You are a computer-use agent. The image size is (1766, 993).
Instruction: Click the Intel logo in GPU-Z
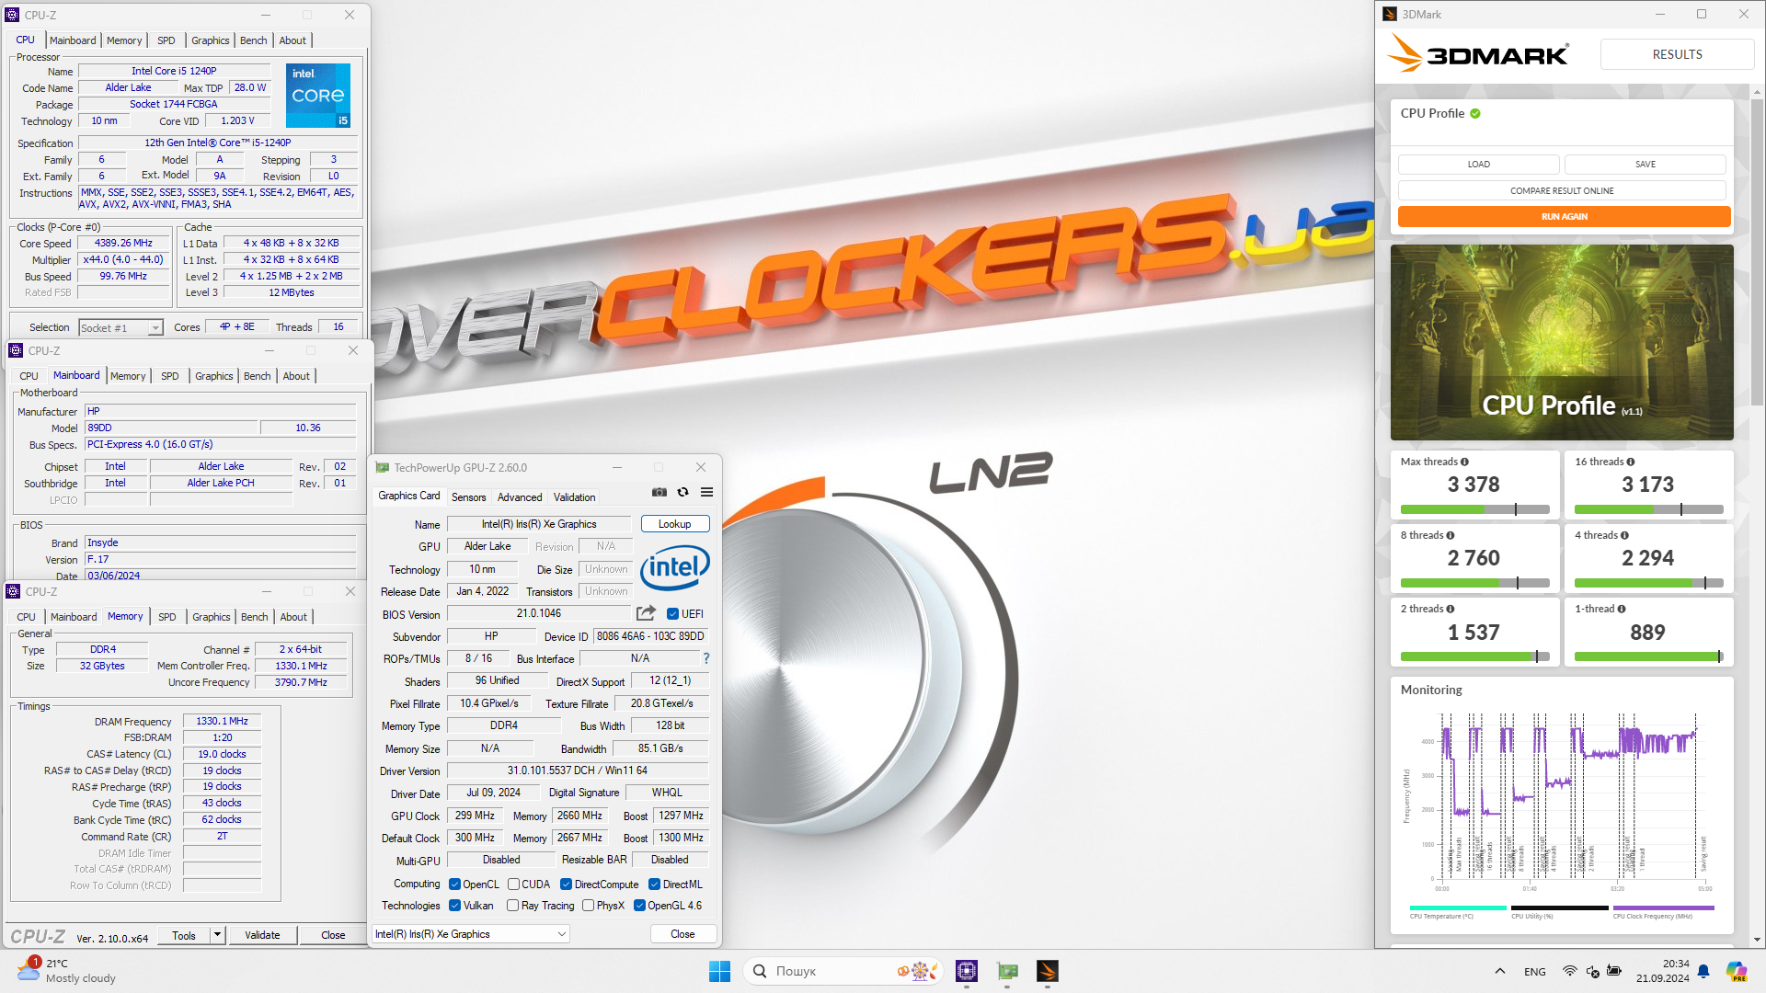674,567
